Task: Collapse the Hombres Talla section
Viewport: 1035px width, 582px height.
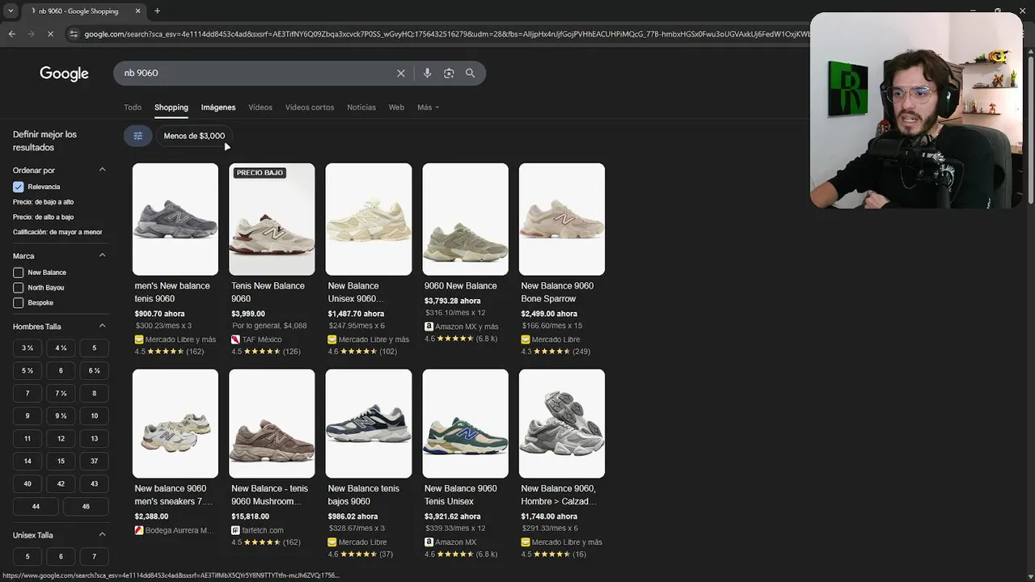Action: point(102,326)
